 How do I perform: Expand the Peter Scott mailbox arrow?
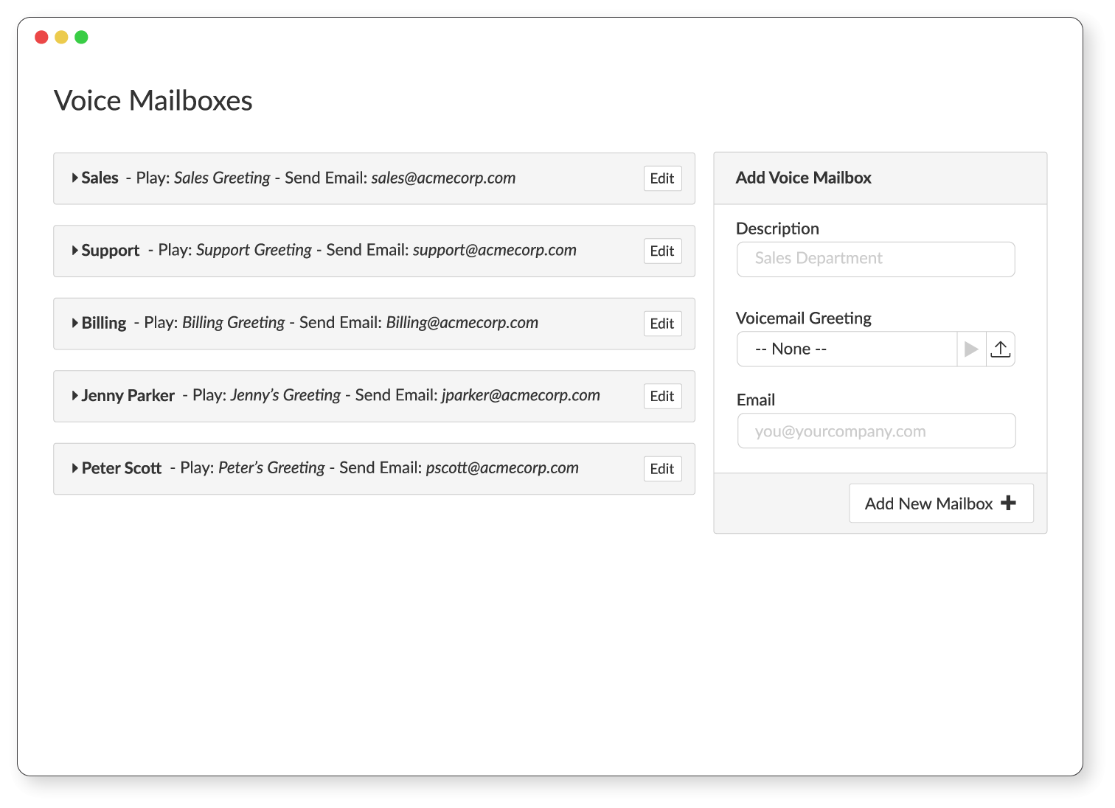75,468
